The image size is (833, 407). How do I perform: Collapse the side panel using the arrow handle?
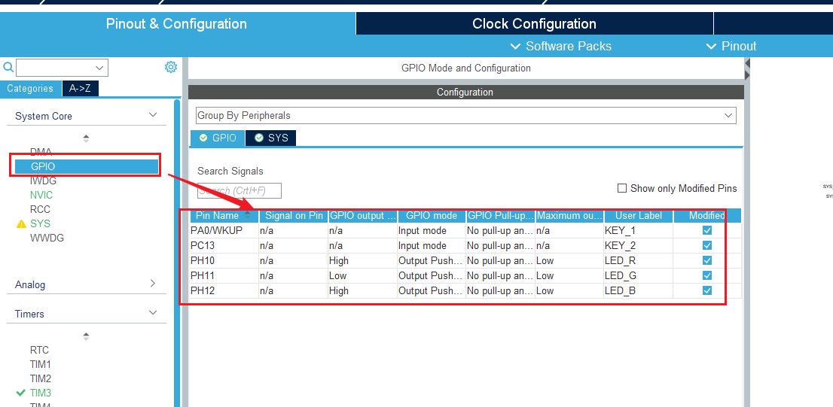[x=747, y=73]
